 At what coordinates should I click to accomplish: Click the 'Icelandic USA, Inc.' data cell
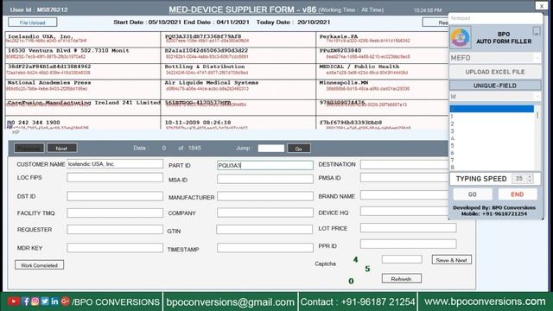(83, 40)
